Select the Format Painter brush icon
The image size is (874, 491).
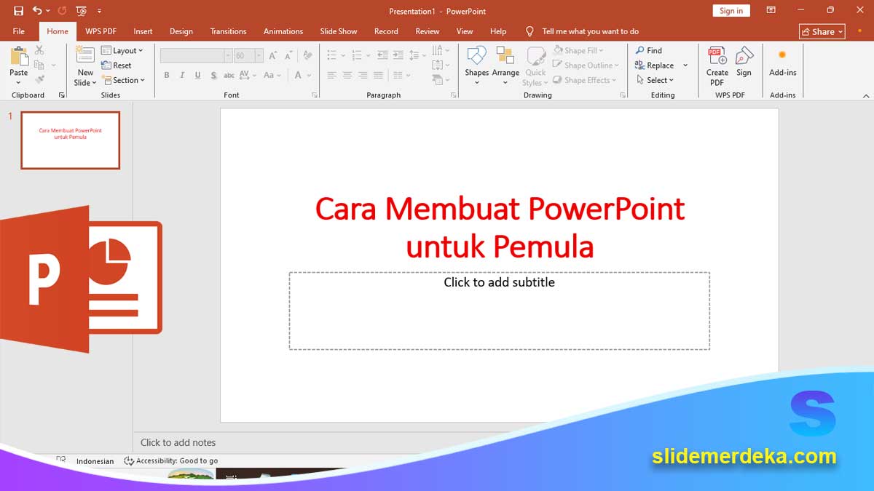coord(39,79)
